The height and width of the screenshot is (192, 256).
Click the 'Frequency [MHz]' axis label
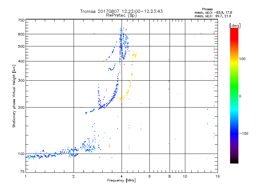click(121, 180)
